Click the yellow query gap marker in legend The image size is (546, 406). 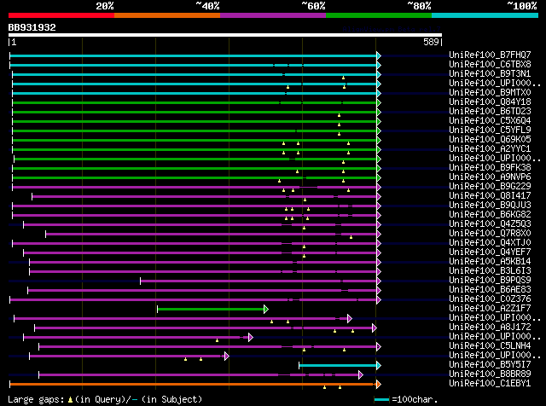click(x=70, y=400)
